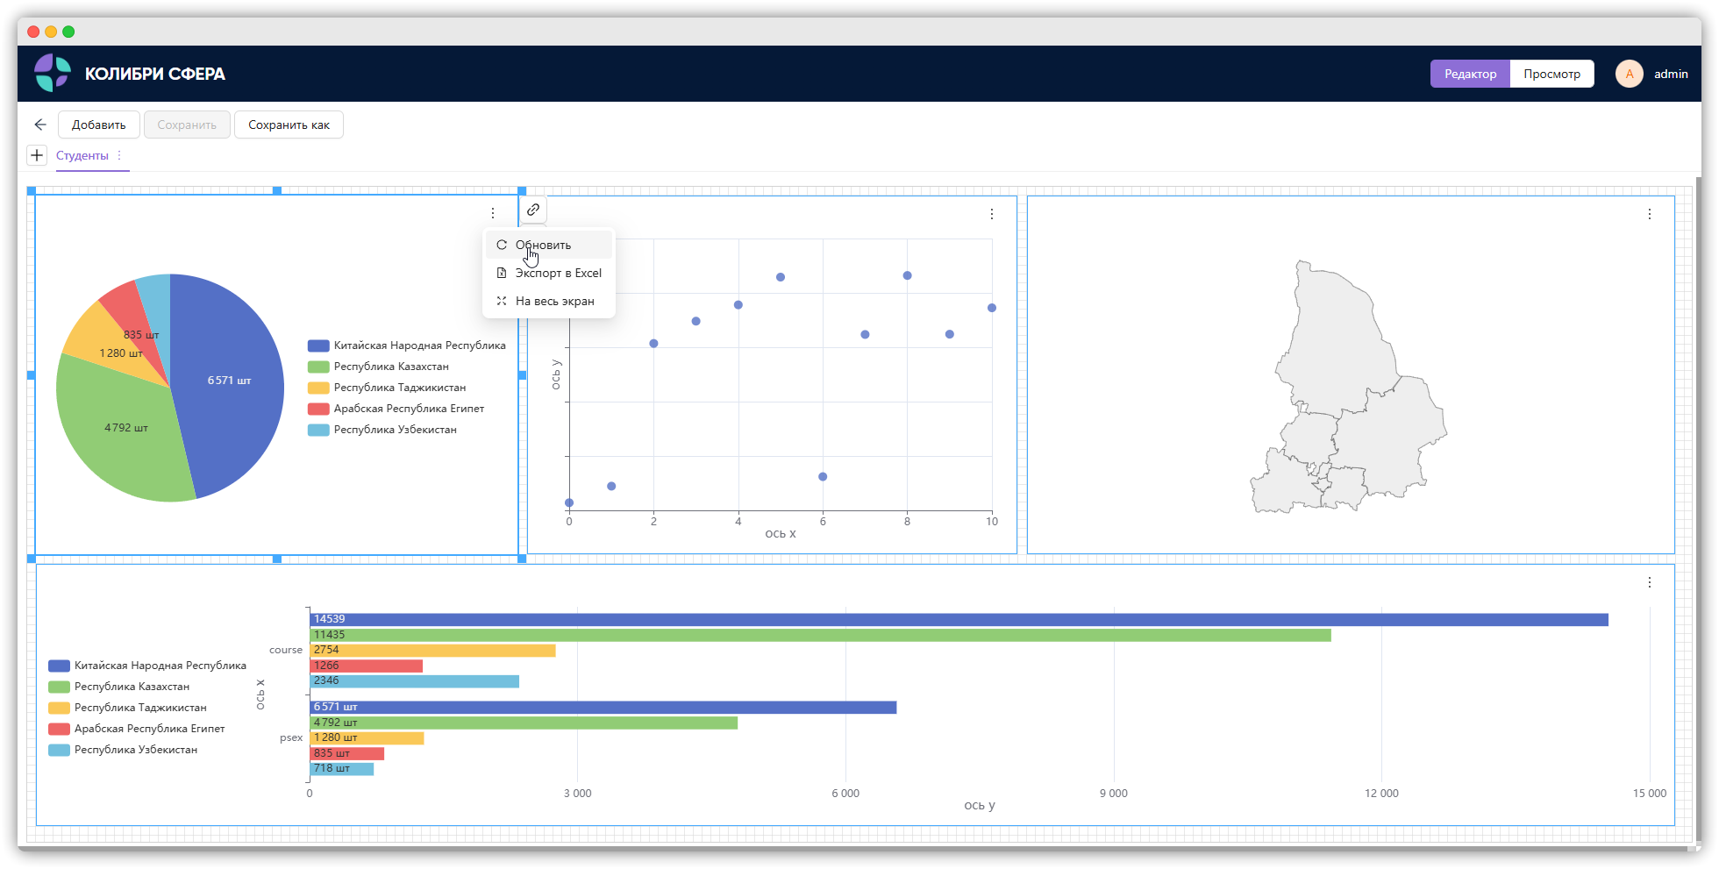Toggle red swatch Арабская Республика Египет pie legend
The height and width of the screenshot is (869, 1719).
click(318, 409)
